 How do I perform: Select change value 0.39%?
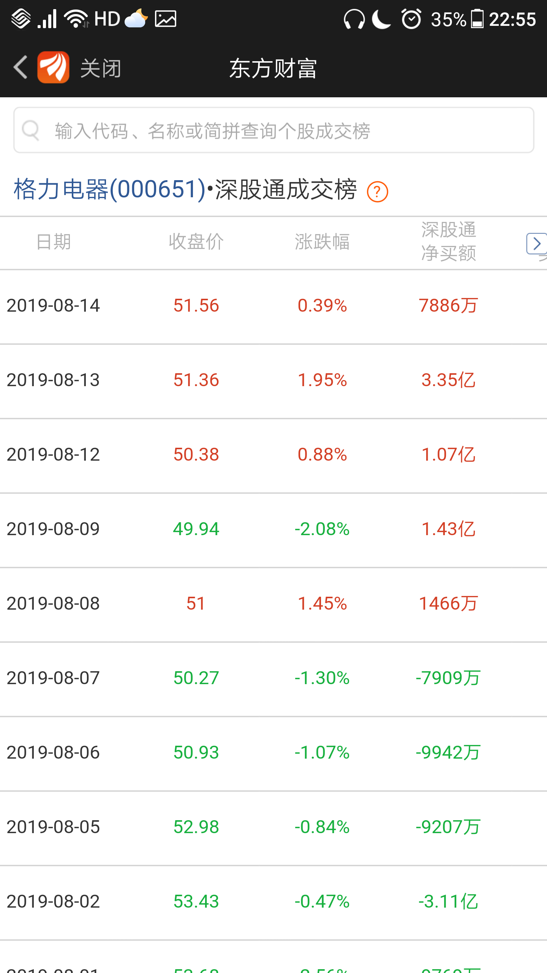click(322, 306)
